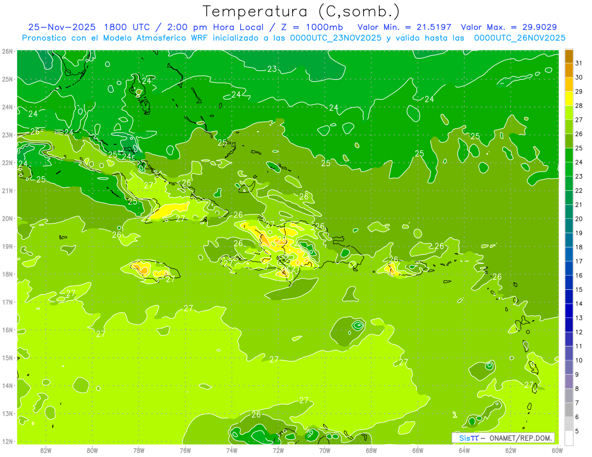Click the '15' label on the color legend

pos(579,289)
